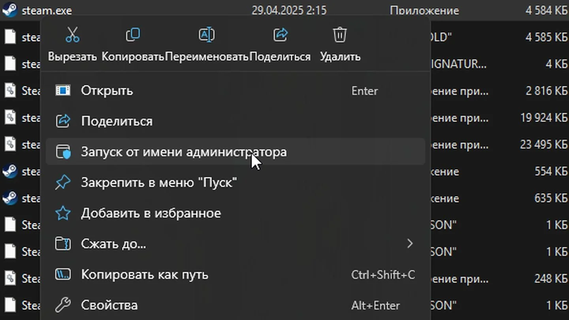
Task: Click the Cut scissors icon
Action: 72,35
